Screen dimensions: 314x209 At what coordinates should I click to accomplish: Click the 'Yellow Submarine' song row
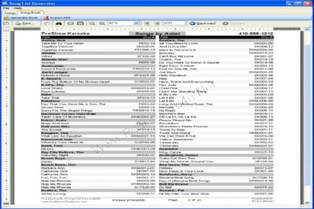point(216,139)
